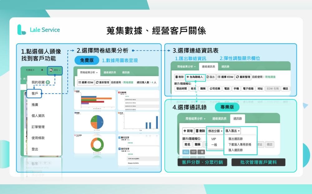Open the blue column chart card
The width and height of the screenshot is (312, 194).
(x=139, y=121)
